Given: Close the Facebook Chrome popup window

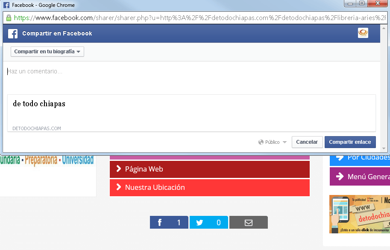Looking at the screenshot, I should coord(377,3).
